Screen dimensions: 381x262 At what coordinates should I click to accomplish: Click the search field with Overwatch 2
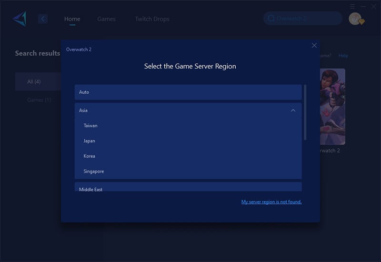303,19
